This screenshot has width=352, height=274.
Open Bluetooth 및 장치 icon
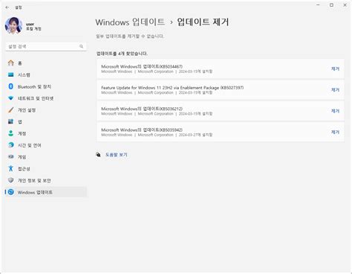click(10, 86)
